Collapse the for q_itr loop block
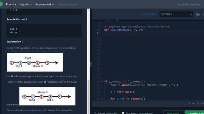204x114 pixels. coord(102,99)
